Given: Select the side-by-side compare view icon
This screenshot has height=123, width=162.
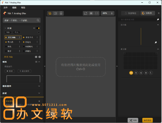Looking at the screenshot, I should coord(61,13).
